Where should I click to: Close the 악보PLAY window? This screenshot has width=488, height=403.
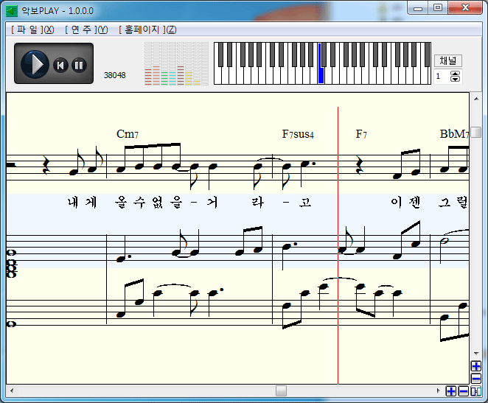coord(465,8)
